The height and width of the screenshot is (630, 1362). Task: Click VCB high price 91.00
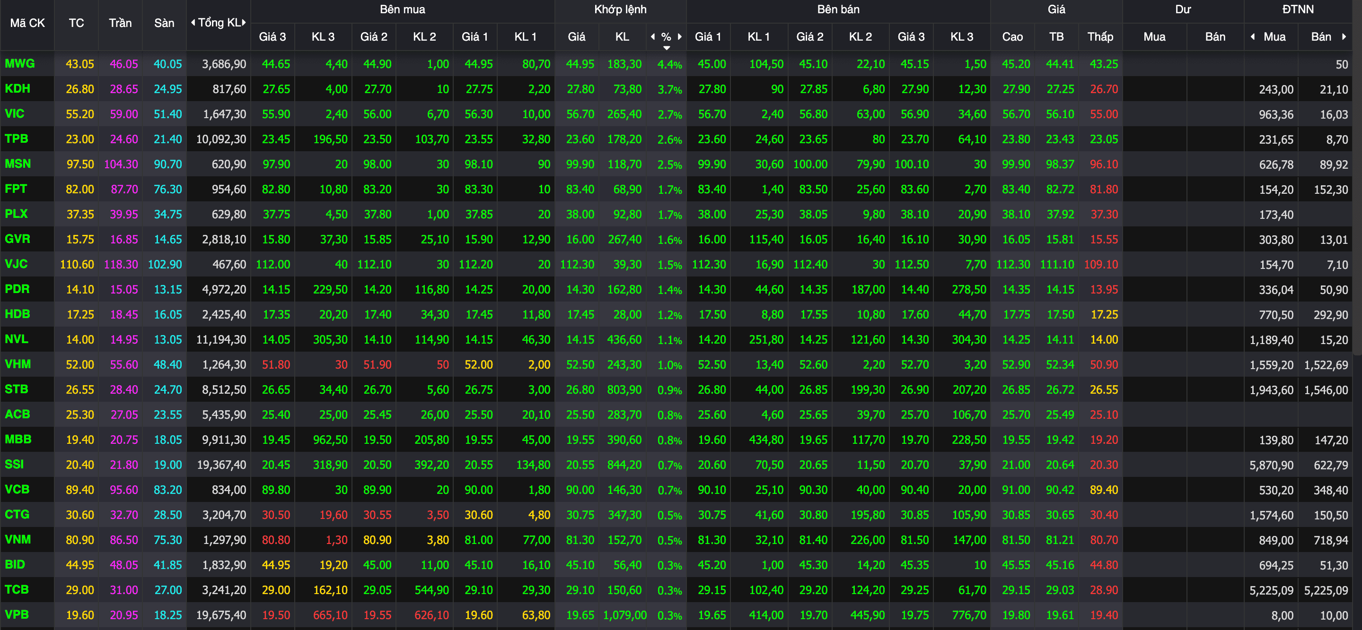[x=1016, y=490]
